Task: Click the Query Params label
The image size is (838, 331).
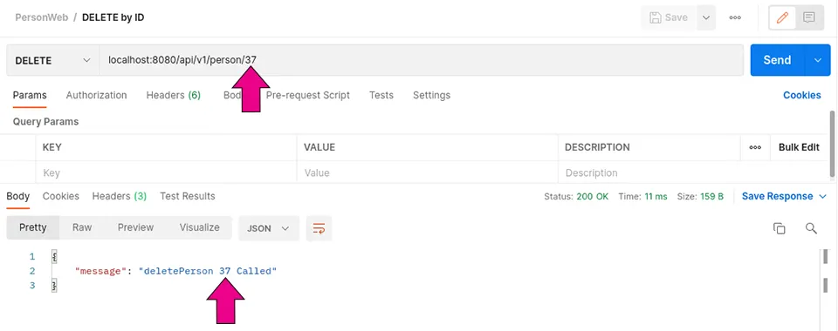Action: [x=45, y=122]
